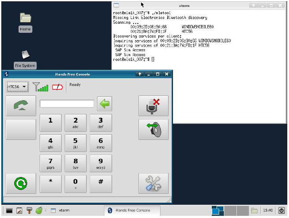Toggle the microphone mute button

pyautogui.click(x=153, y=106)
